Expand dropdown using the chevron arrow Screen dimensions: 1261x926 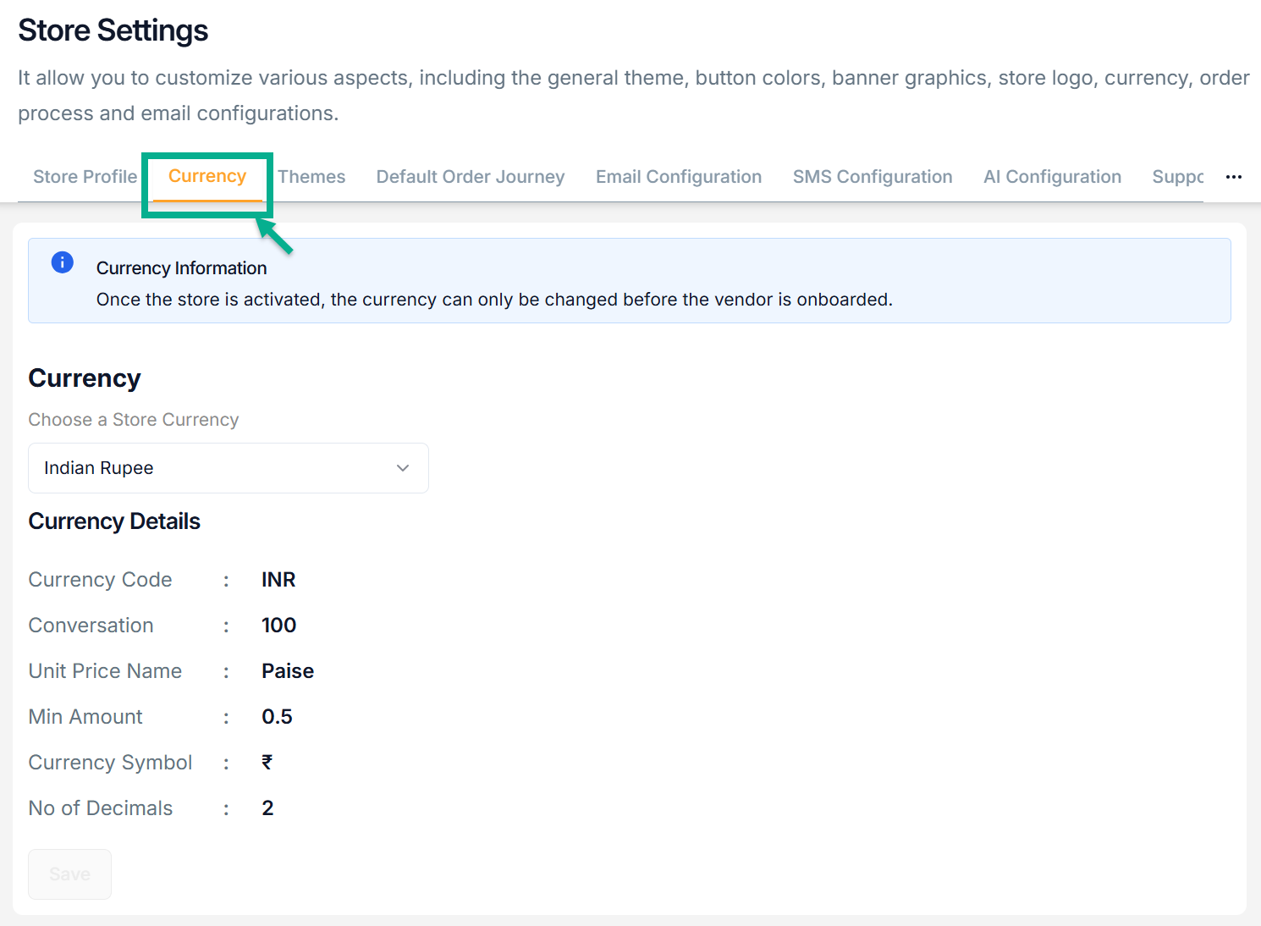coord(403,468)
